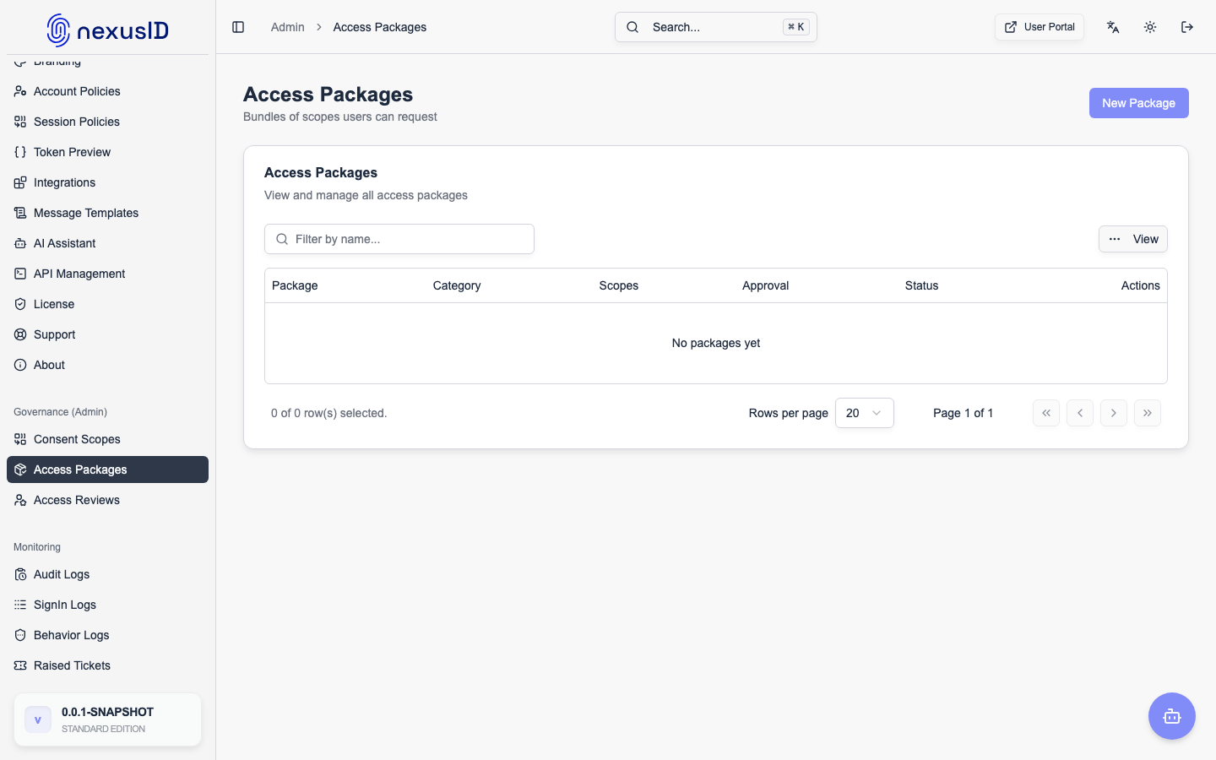Click the Admin breadcrumb link
This screenshot has width=1216, height=760.
point(287,27)
